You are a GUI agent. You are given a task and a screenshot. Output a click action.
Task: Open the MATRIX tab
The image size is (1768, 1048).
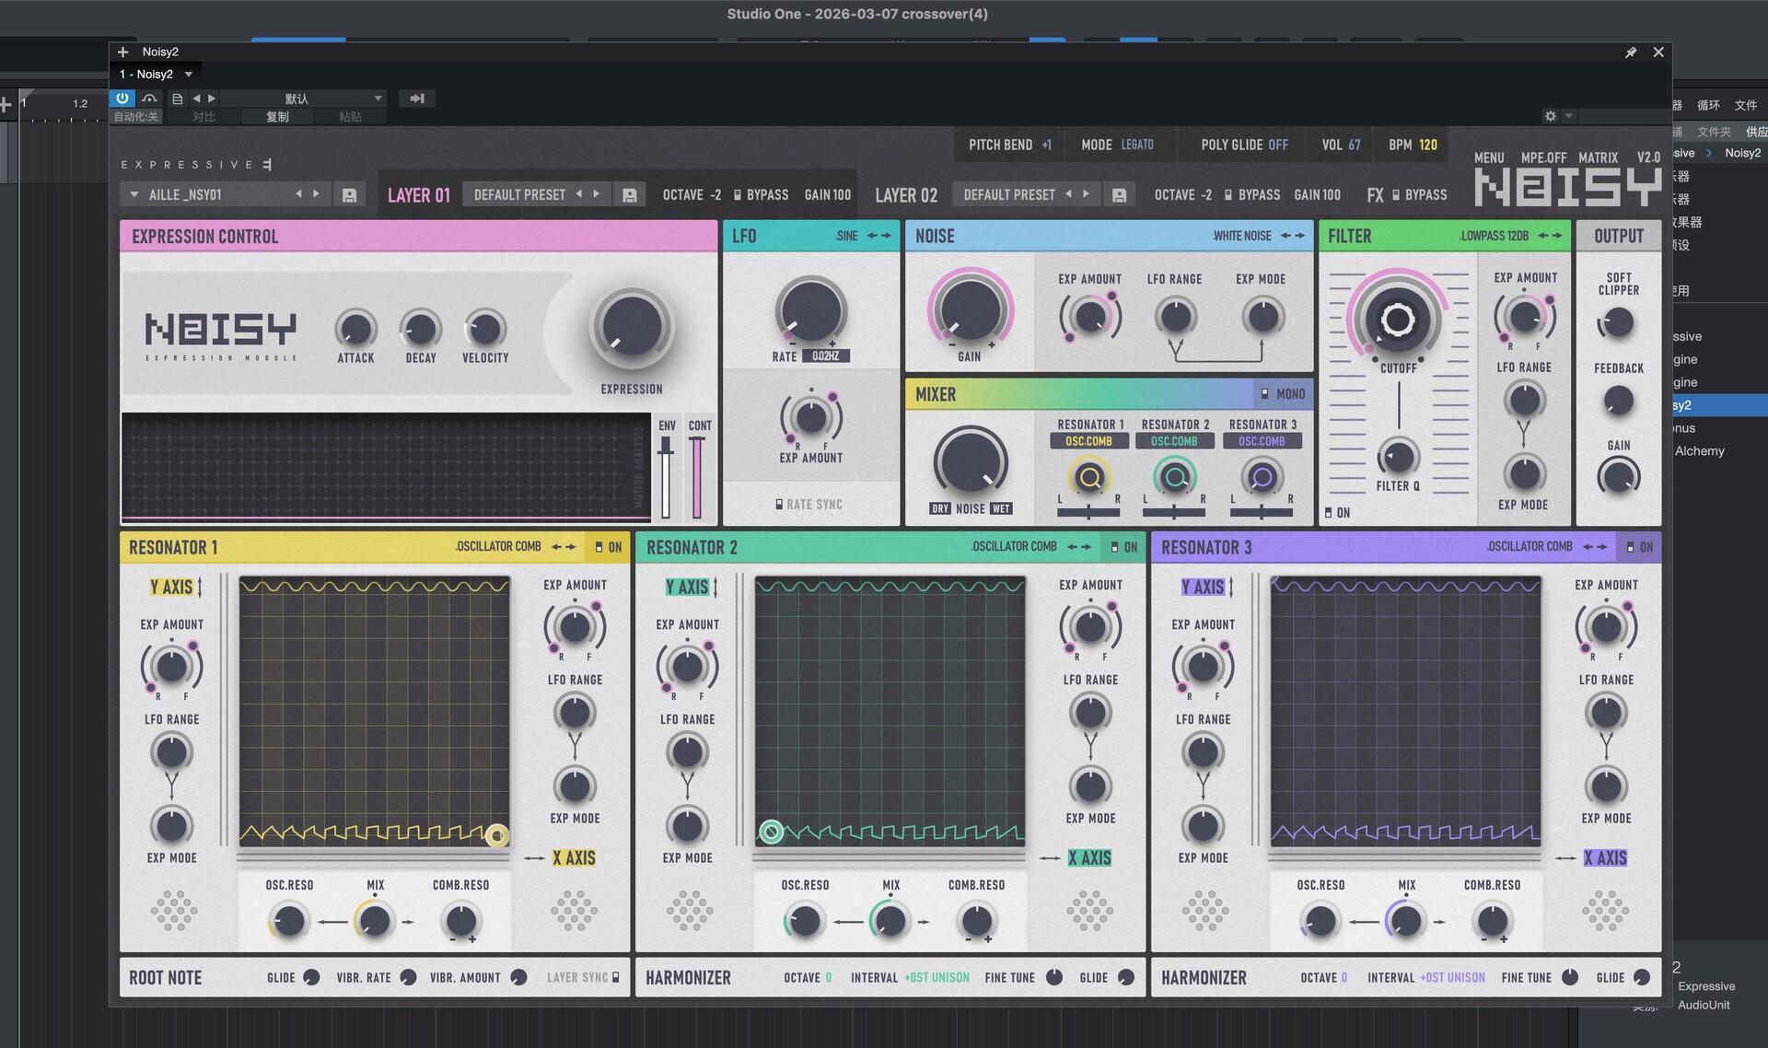pyautogui.click(x=1598, y=158)
